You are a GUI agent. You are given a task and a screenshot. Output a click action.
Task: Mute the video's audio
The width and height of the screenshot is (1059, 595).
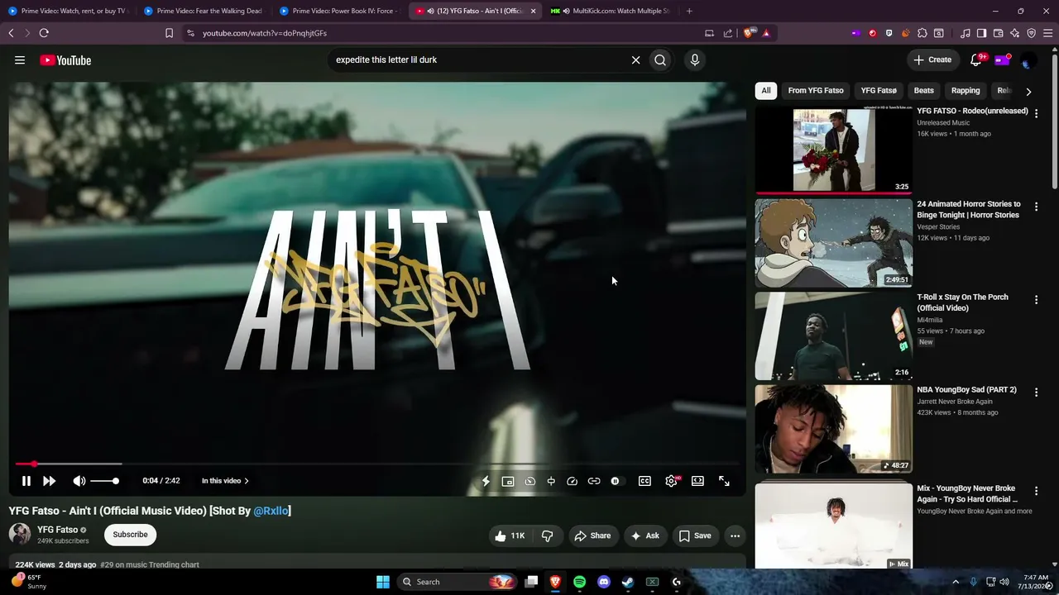[x=79, y=481]
